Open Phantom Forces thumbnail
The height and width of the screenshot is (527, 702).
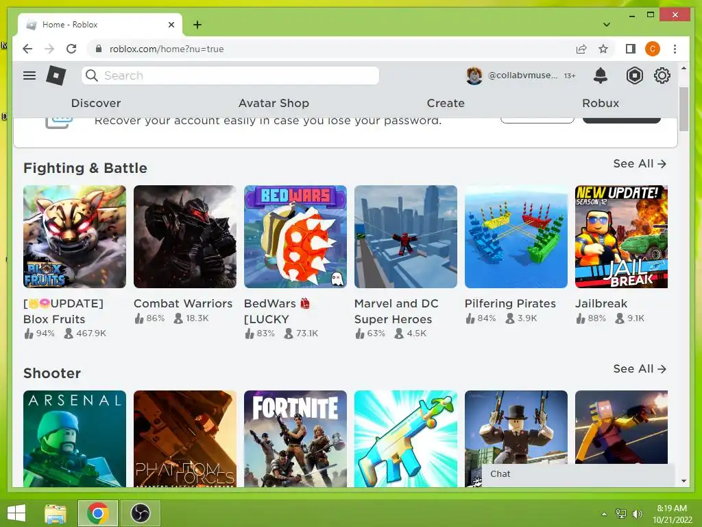(185, 438)
